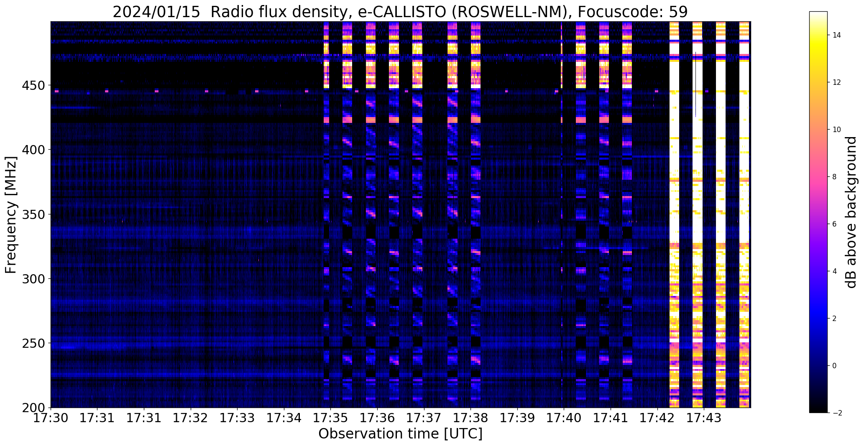The width and height of the screenshot is (864, 446).
Task: Click the 17:30 time tick label
Action: (x=51, y=418)
